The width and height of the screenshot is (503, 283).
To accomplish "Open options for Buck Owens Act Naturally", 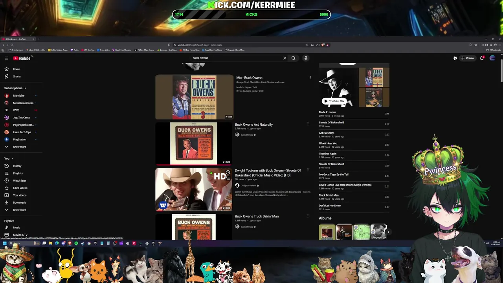I will click(308, 124).
